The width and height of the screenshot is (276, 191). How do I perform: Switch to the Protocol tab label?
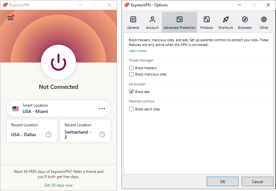[206, 28]
